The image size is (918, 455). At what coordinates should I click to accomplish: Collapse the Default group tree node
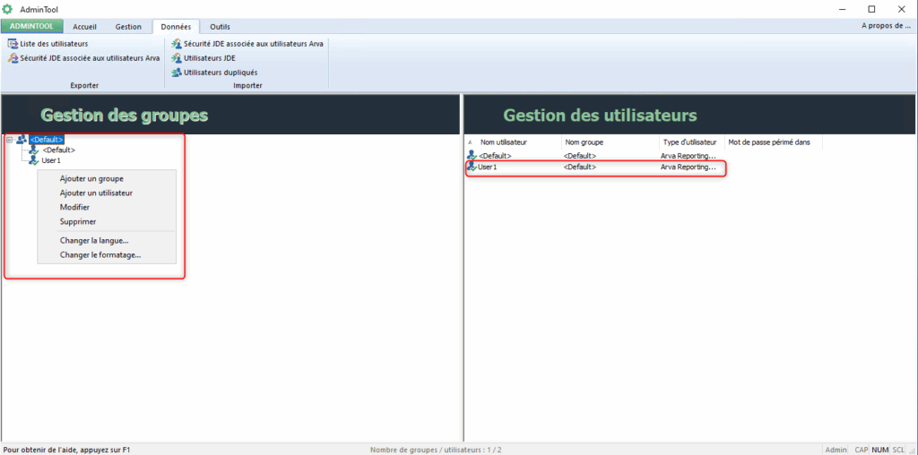point(9,140)
